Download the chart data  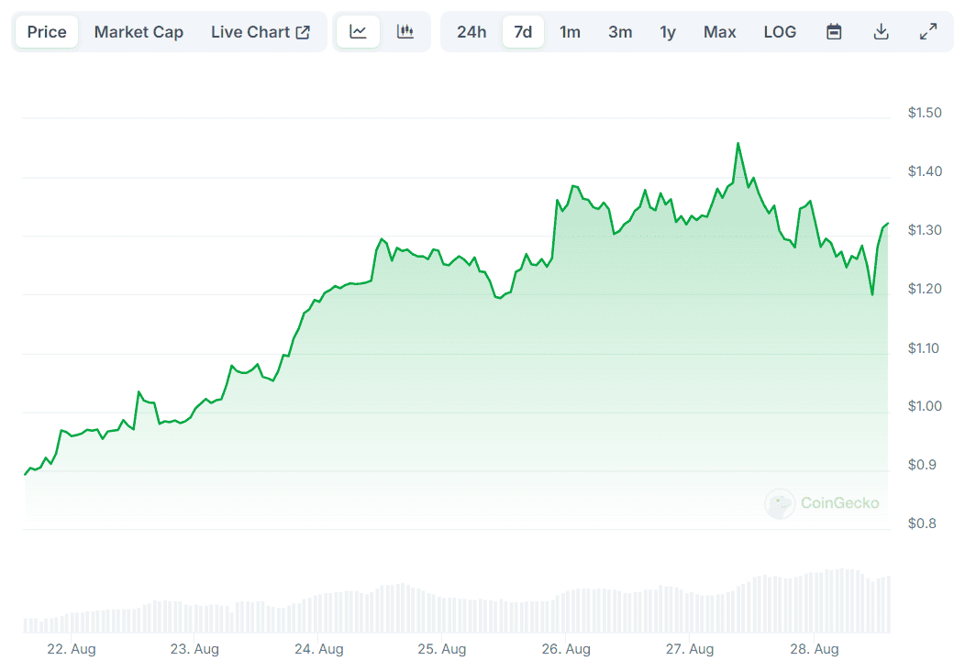click(x=881, y=32)
